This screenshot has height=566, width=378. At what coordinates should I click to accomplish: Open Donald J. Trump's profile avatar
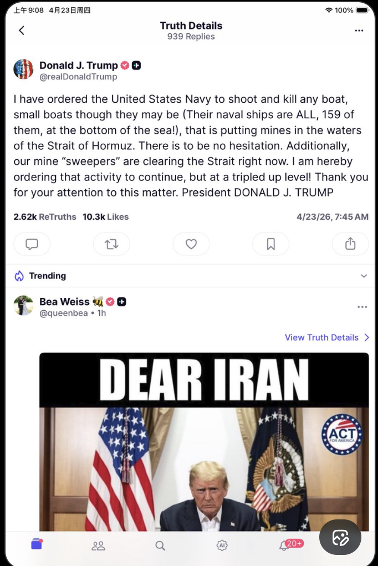point(23,69)
